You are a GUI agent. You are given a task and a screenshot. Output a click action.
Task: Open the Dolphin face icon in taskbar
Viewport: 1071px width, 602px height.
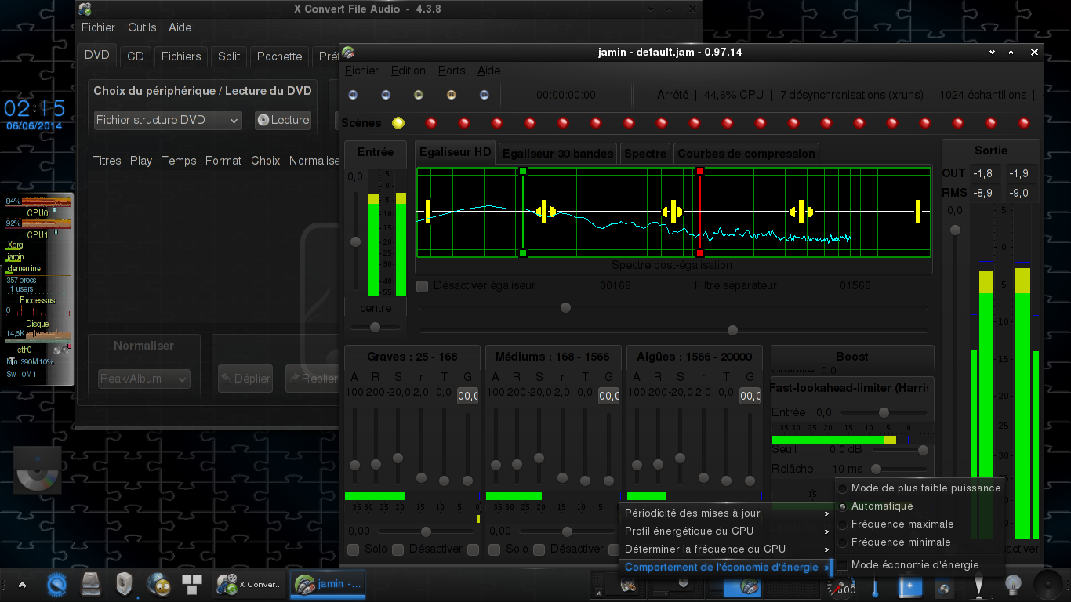coord(159,584)
